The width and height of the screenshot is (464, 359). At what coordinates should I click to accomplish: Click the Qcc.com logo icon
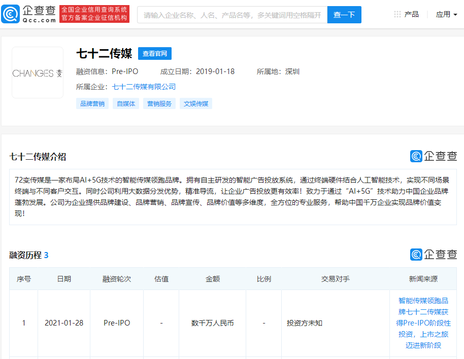click(10, 14)
